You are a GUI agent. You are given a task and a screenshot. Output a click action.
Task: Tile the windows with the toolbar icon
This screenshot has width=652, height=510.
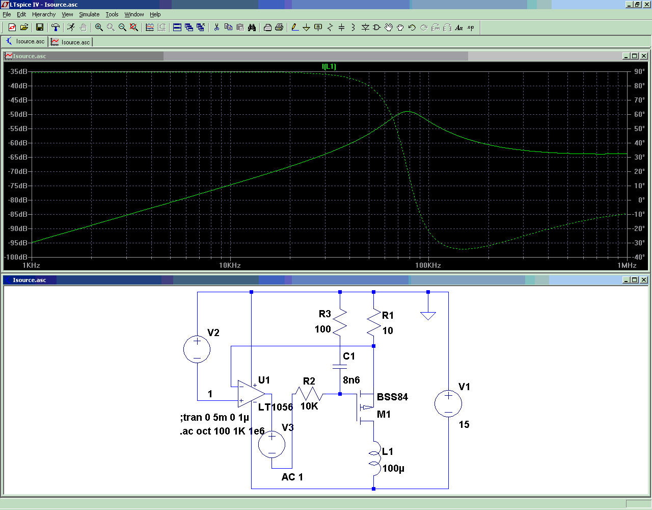(x=177, y=28)
